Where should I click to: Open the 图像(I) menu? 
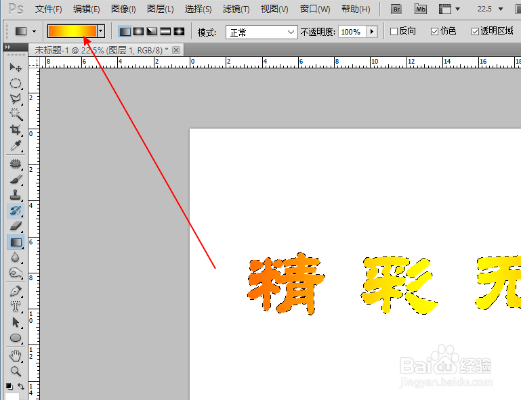point(123,9)
